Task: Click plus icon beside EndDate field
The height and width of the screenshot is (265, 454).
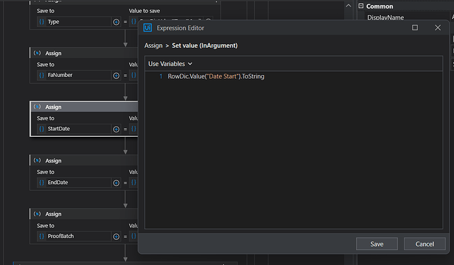Action: pos(116,183)
